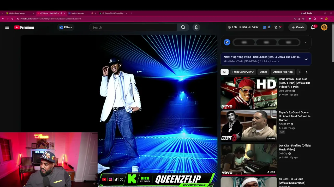Open browser zoom magnifier icon
The image size is (334, 187).
coord(295,19)
